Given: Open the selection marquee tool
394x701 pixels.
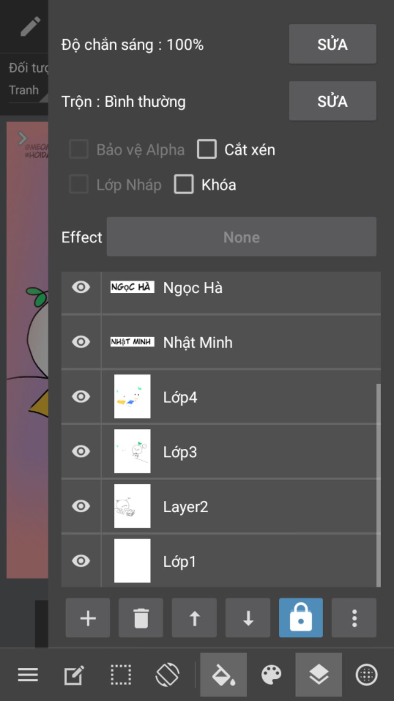Looking at the screenshot, I should (121, 675).
